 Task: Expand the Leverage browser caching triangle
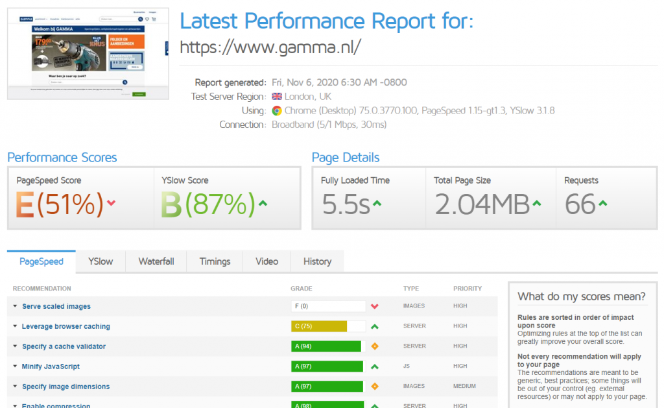pyautogui.click(x=15, y=326)
